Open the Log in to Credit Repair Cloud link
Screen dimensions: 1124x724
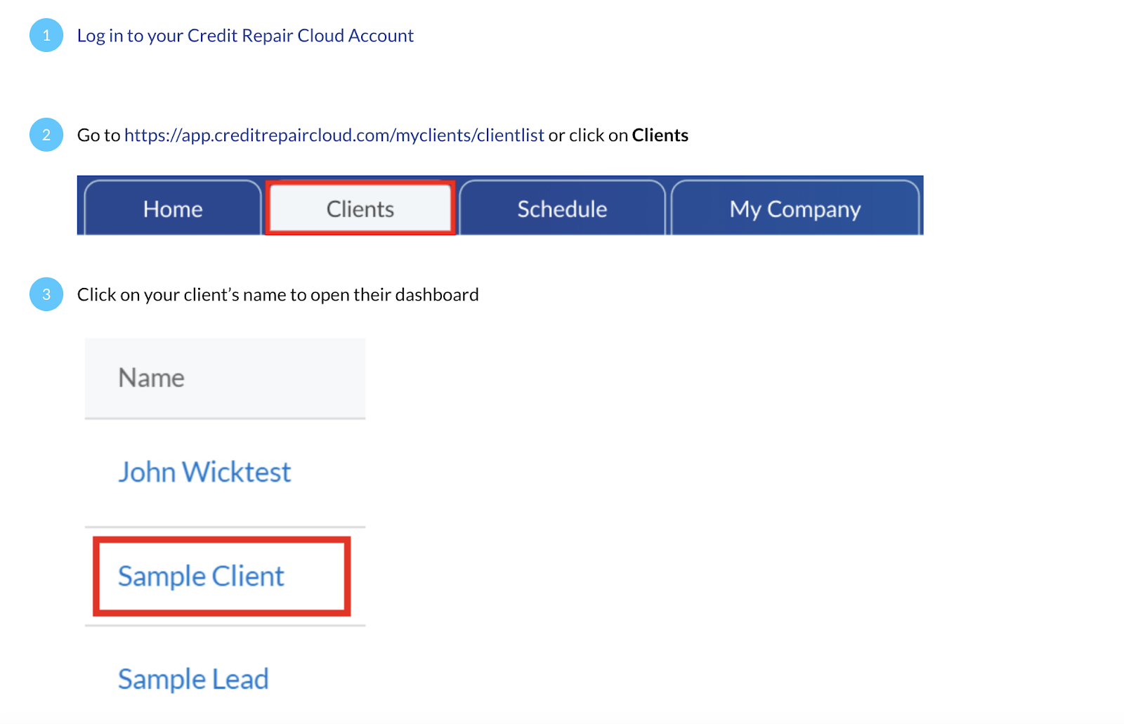245,36
